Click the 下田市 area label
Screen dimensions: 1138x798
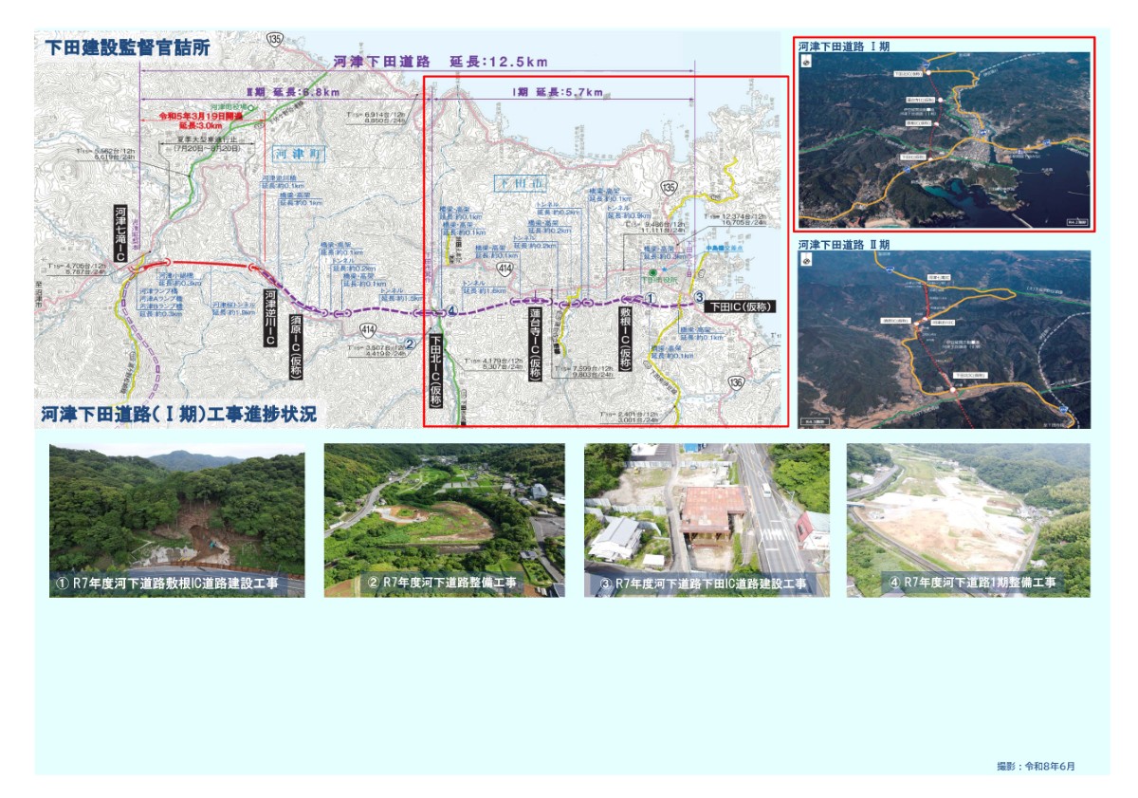tap(523, 181)
